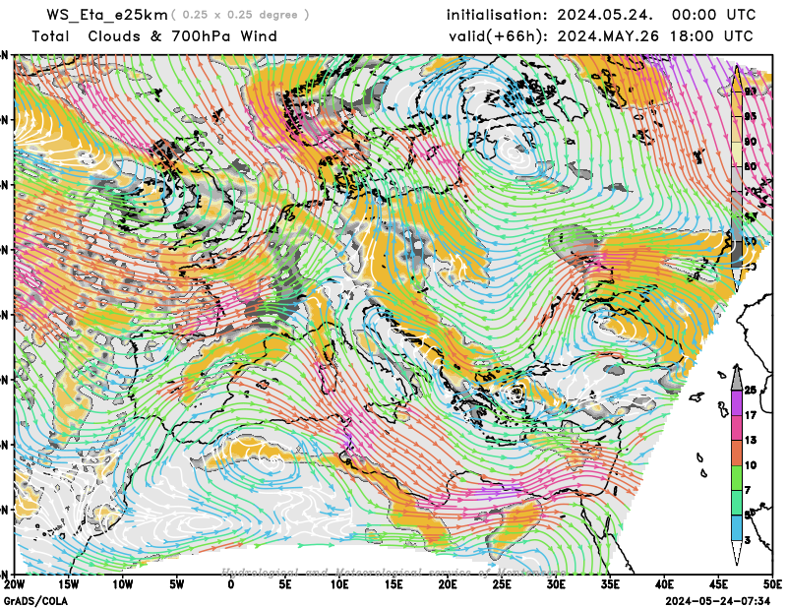Click the Hydrological and Meteorological service watermark
787x608 pixels.
pos(393,573)
